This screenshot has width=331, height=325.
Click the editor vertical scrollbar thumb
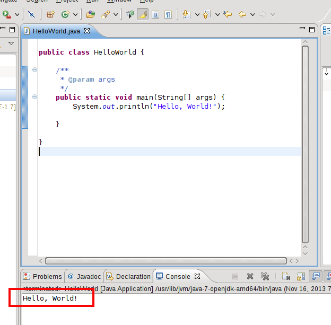(305, 145)
